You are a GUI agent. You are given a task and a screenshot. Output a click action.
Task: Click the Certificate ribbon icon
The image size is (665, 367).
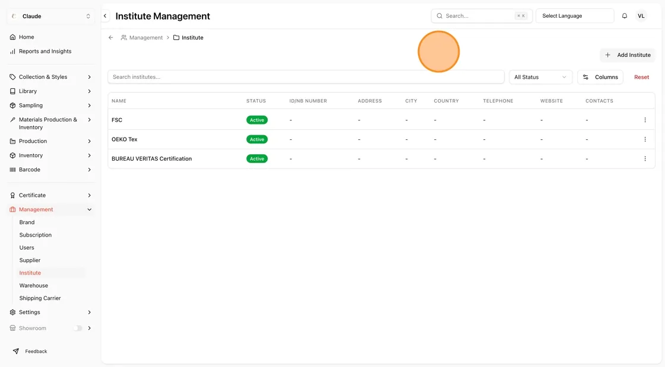pyautogui.click(x=12, y=196)
